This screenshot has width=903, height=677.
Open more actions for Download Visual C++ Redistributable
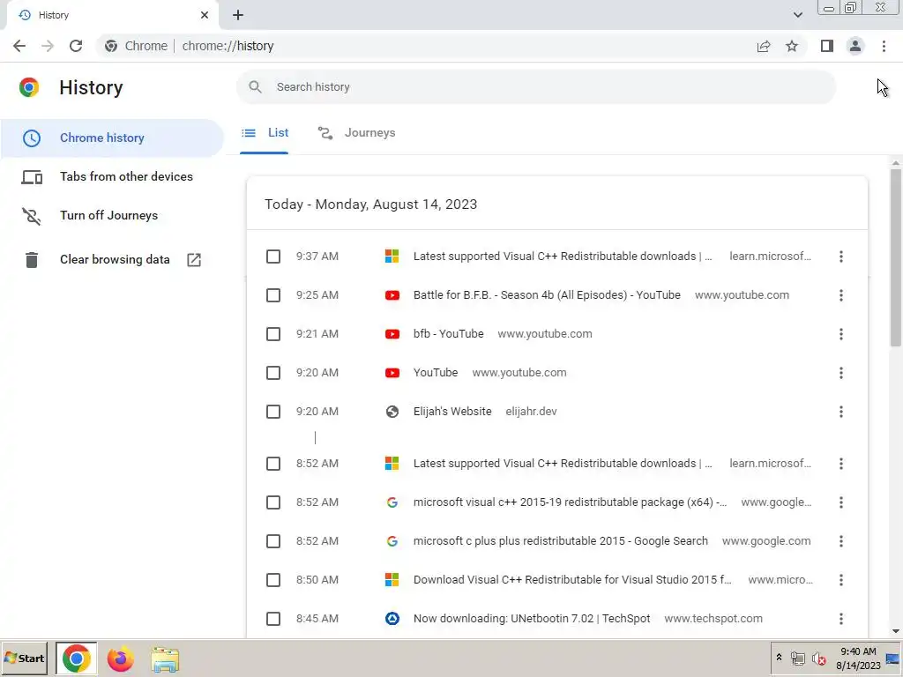(x=840, y=580)
